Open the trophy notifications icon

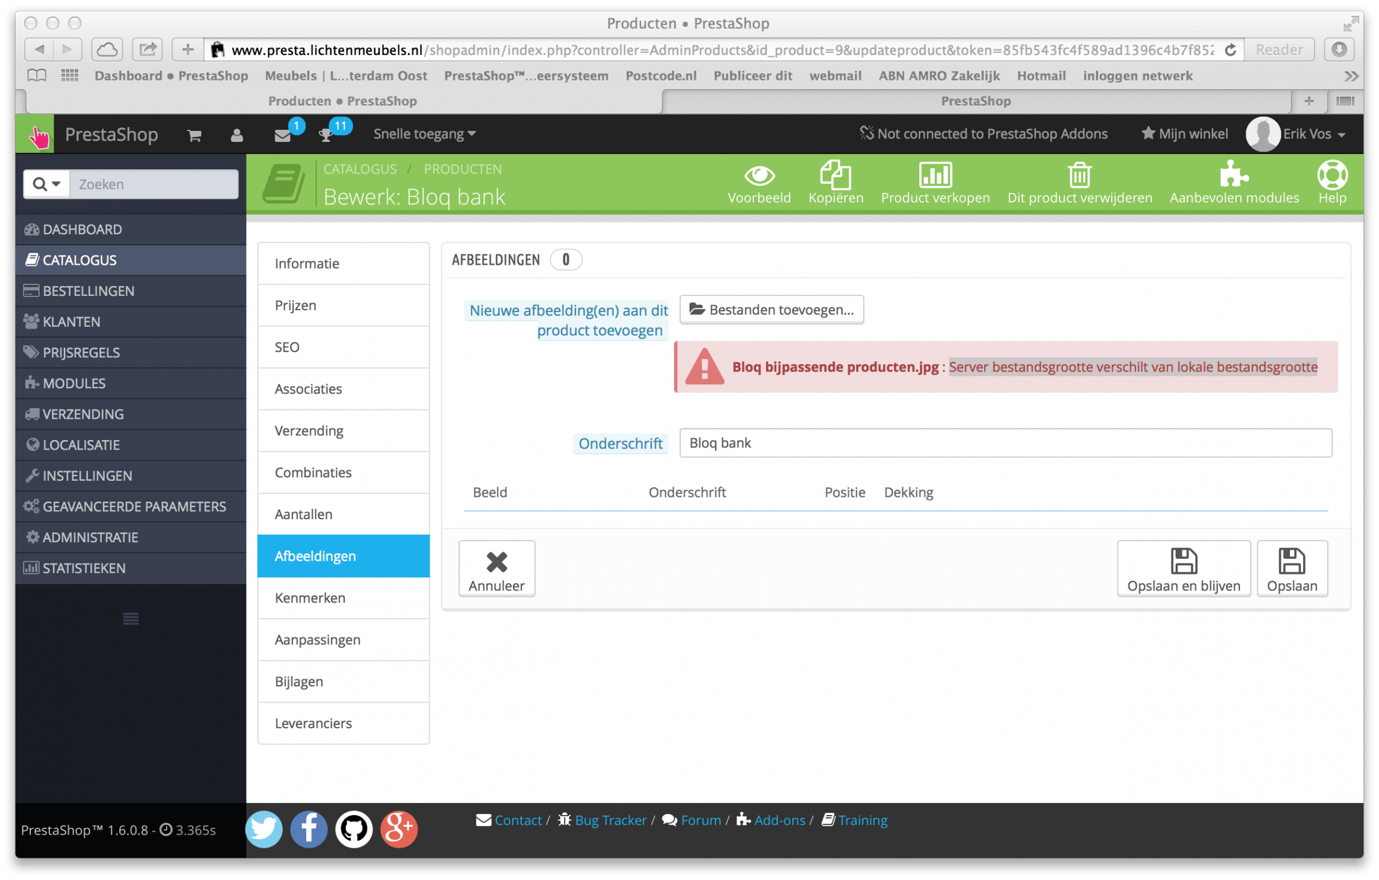click(326, 136)
